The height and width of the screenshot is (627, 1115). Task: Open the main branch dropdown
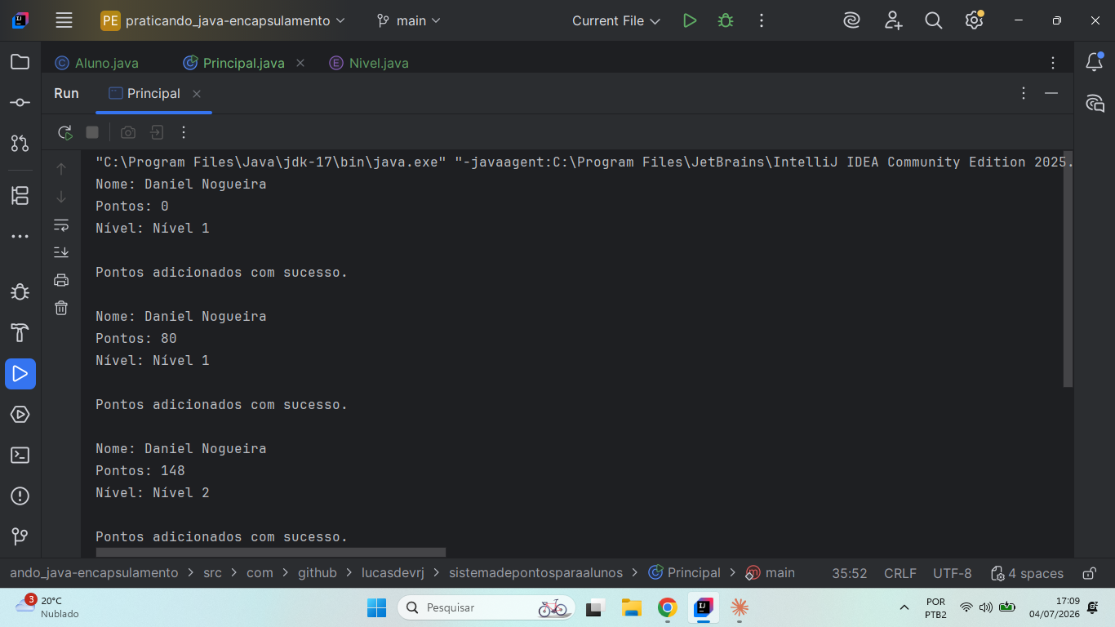pos(408,20)
